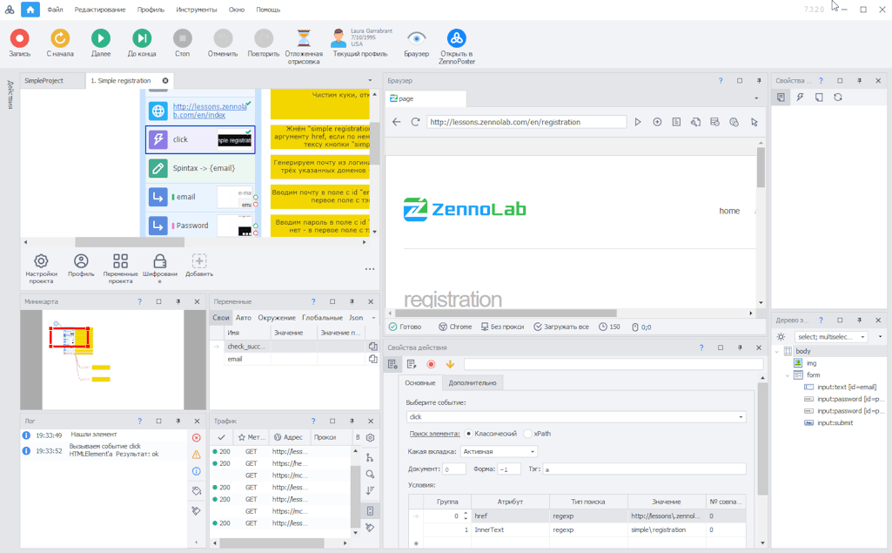Switch to the Дополнительно tab
892x553 pixels.
(473, 383)
